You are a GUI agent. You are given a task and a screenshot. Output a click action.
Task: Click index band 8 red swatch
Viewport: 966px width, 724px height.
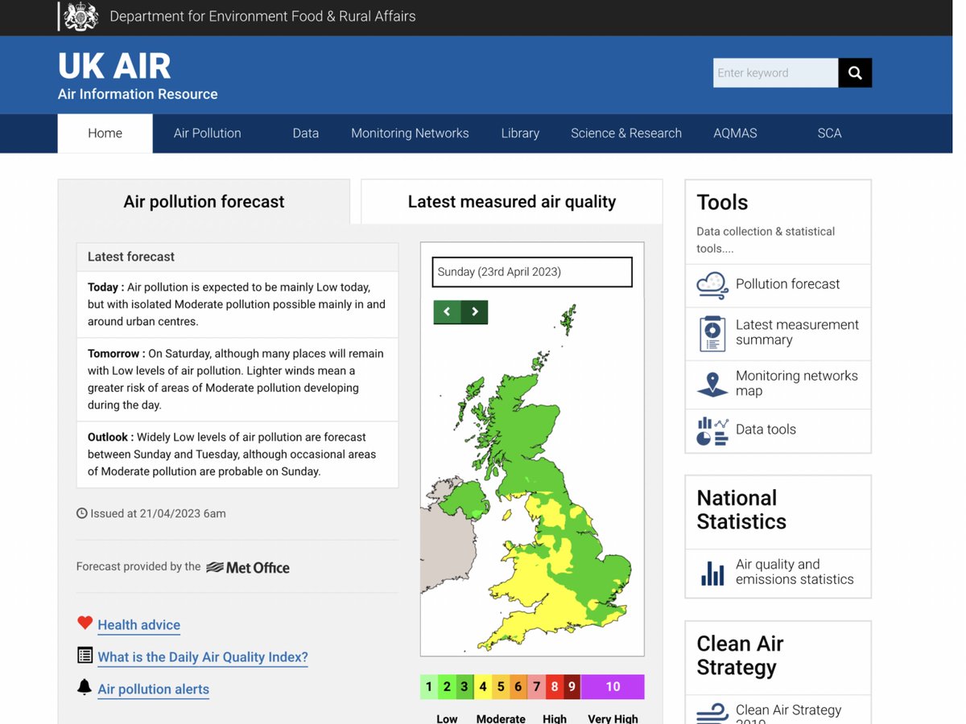coord(554,687)
